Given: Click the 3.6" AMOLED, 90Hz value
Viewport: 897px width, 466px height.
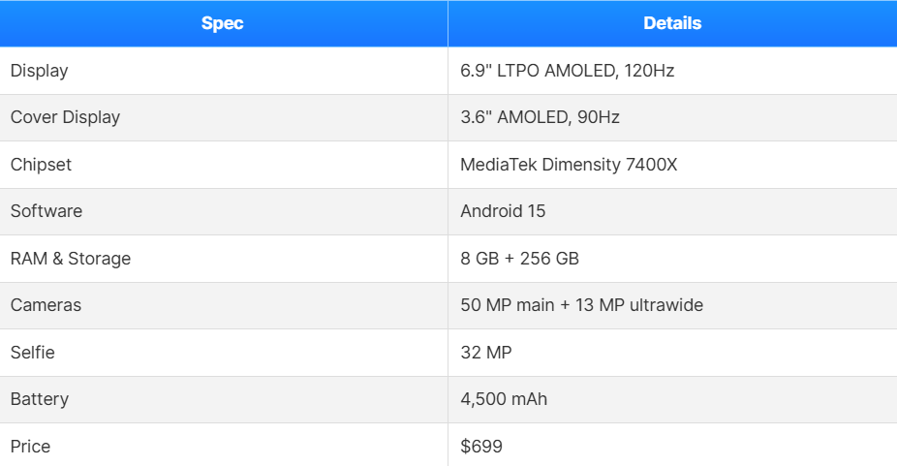Looking at the screenshot, I should click(541, 117).
